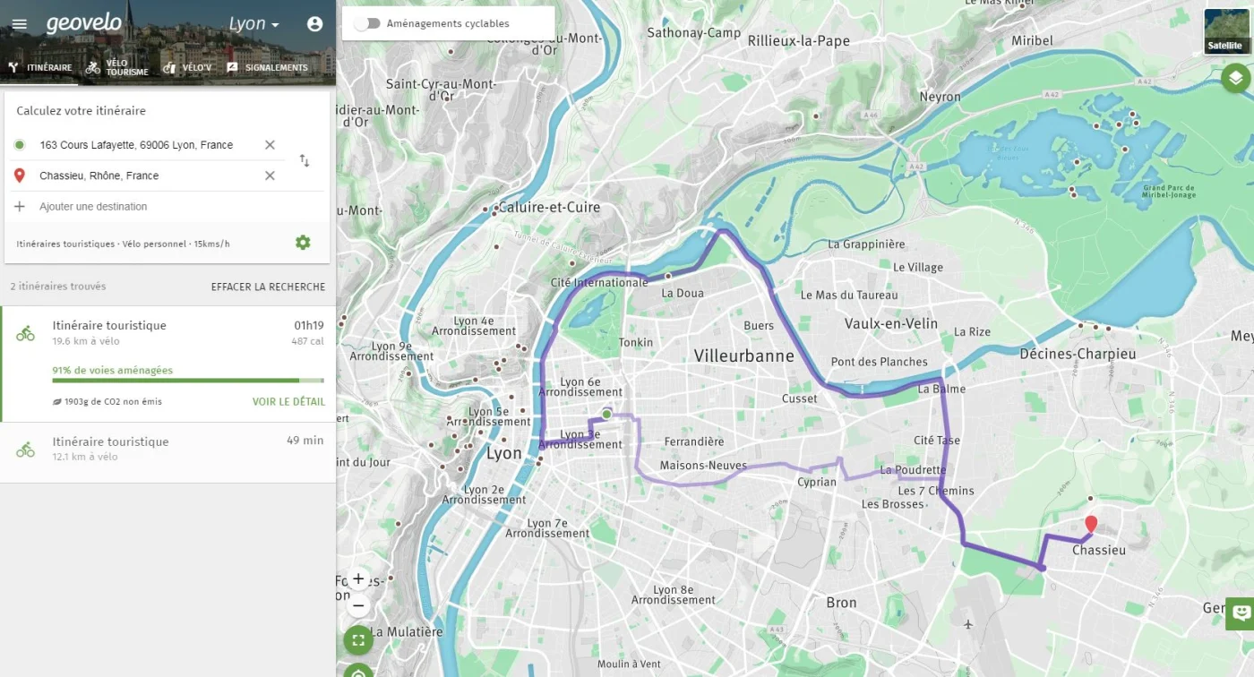Image resolution: width=1254 pixels, height=677 pixels.
Task: Click the bike icon of 49 min itinerary
Action: click(x=25, y=450)
